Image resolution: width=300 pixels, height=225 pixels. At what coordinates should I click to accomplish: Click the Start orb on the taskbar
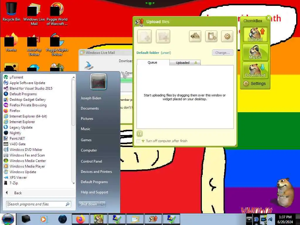(8, 219)
